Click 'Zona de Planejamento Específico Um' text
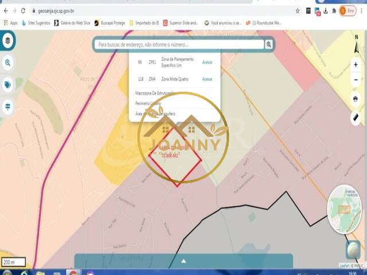 tap(178, 62)
